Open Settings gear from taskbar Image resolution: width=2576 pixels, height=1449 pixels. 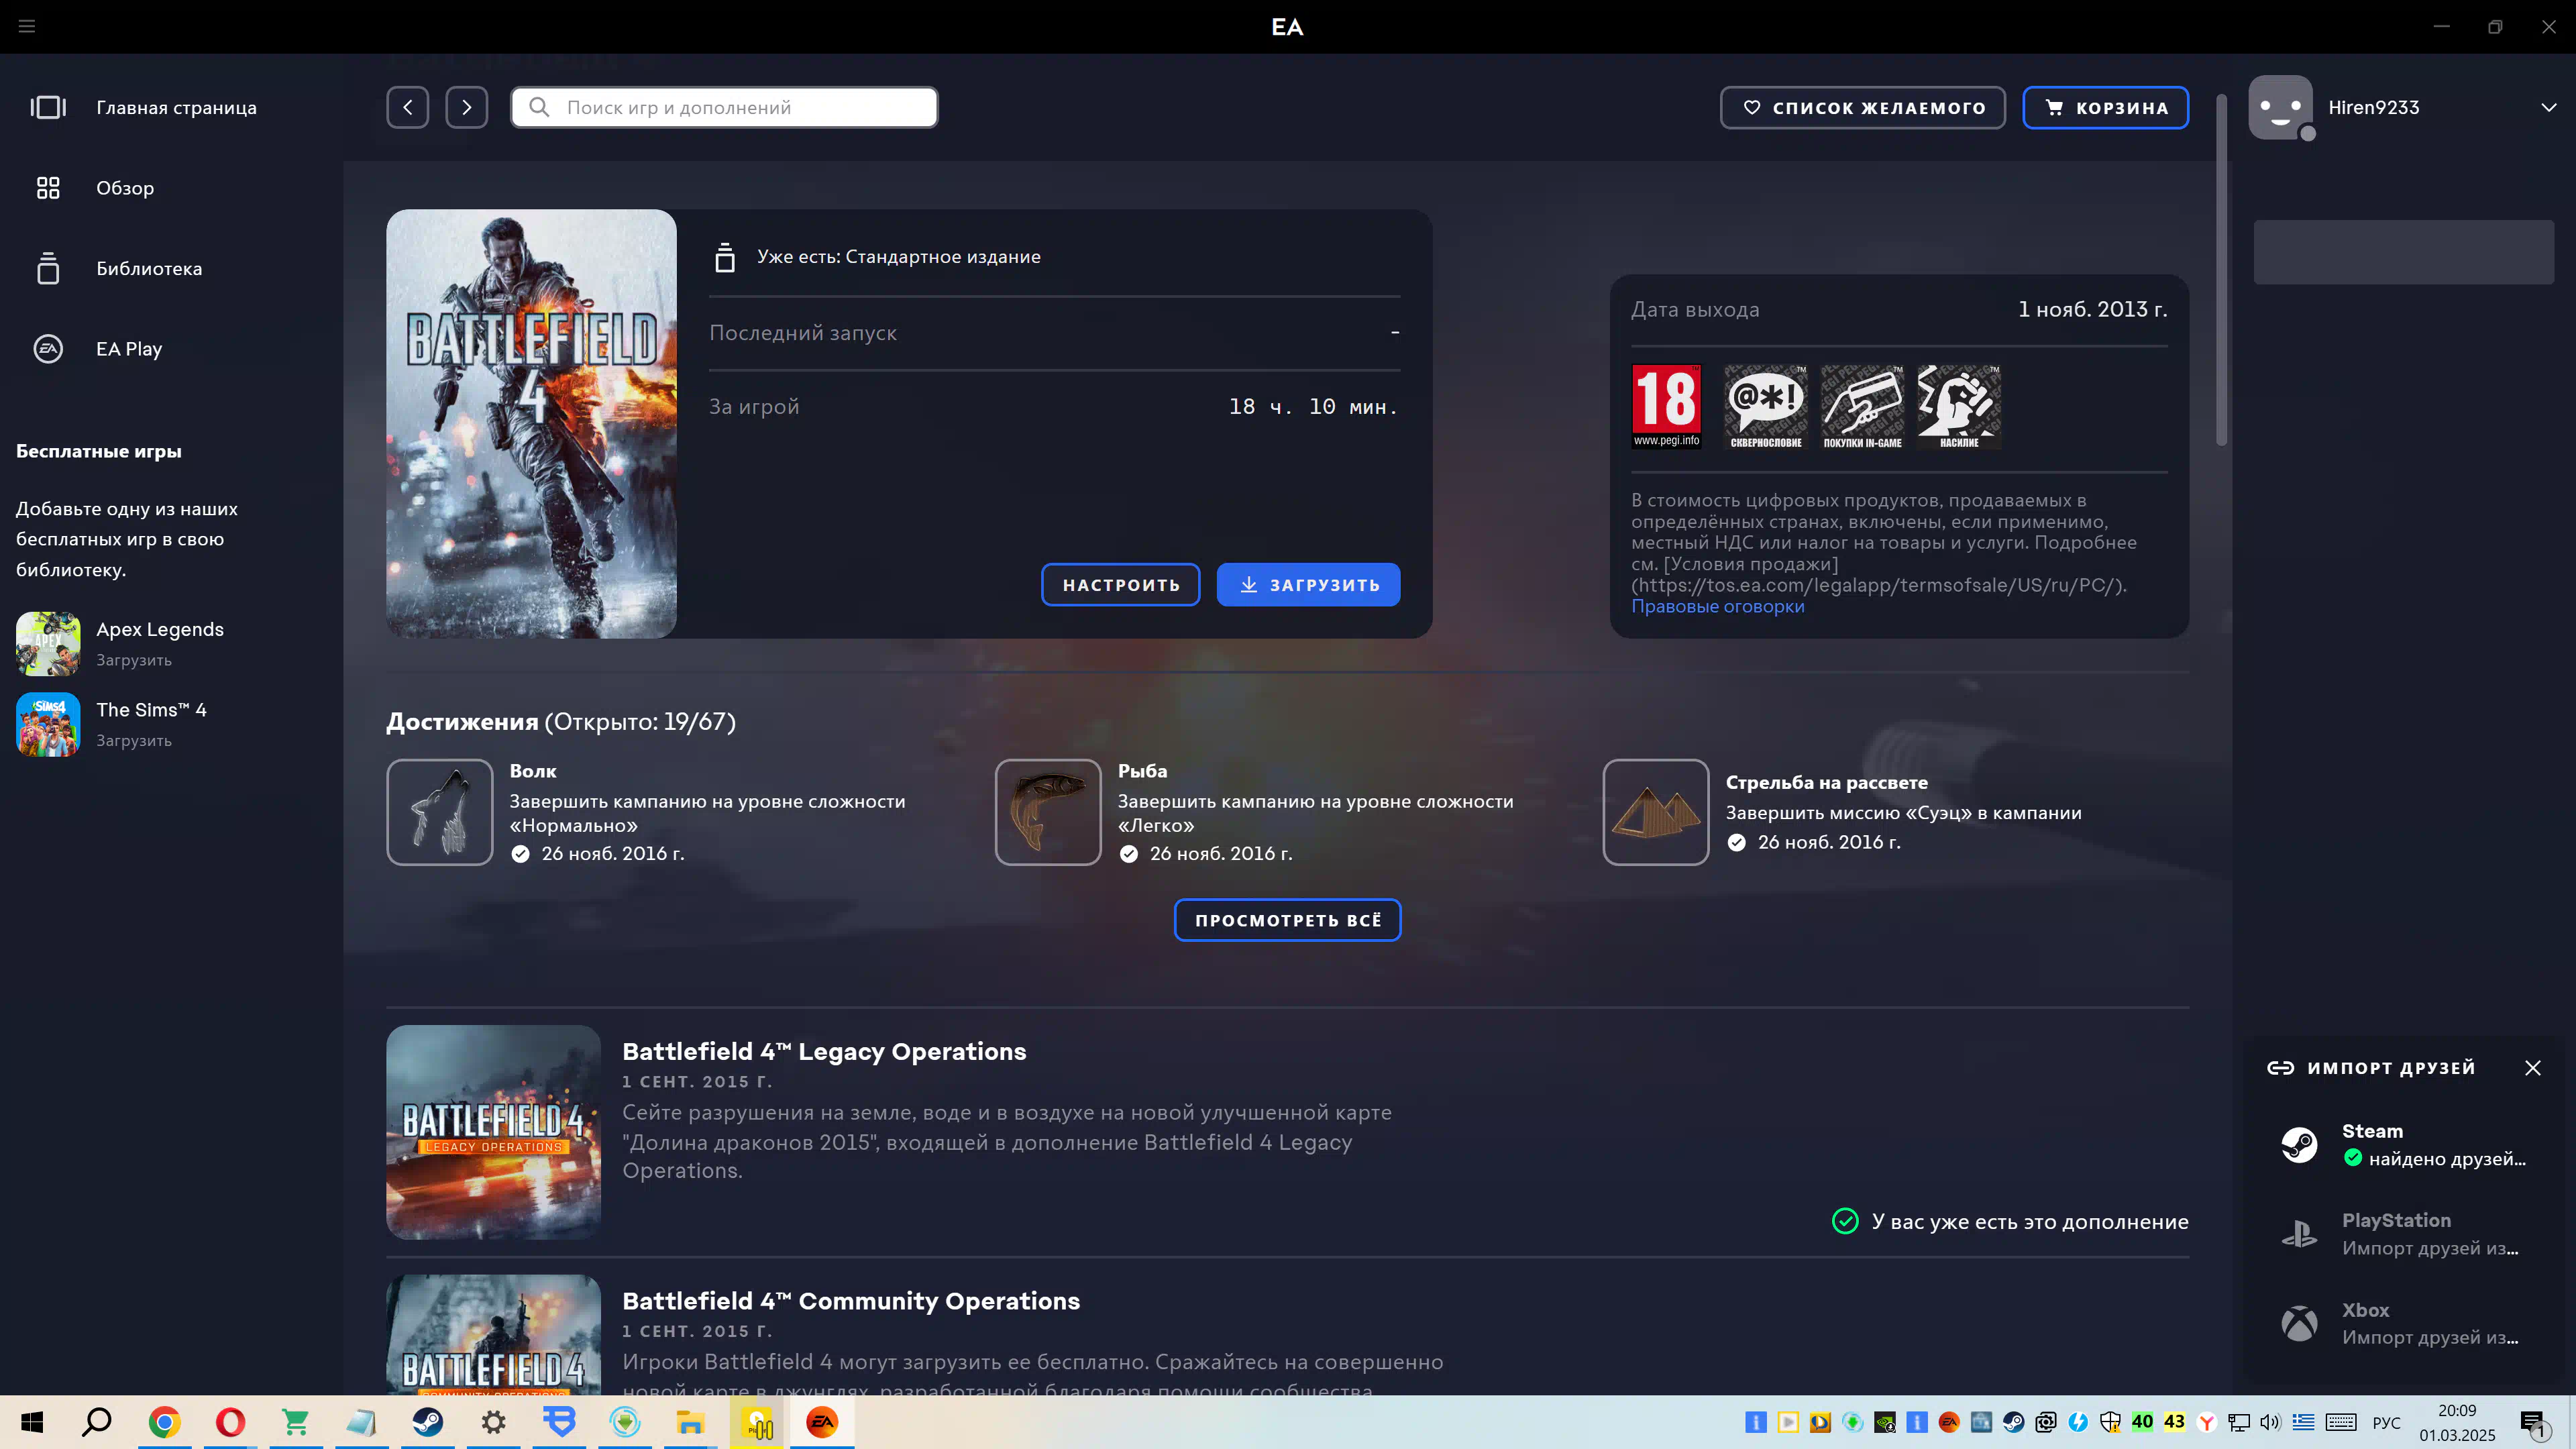point(494,1422)
